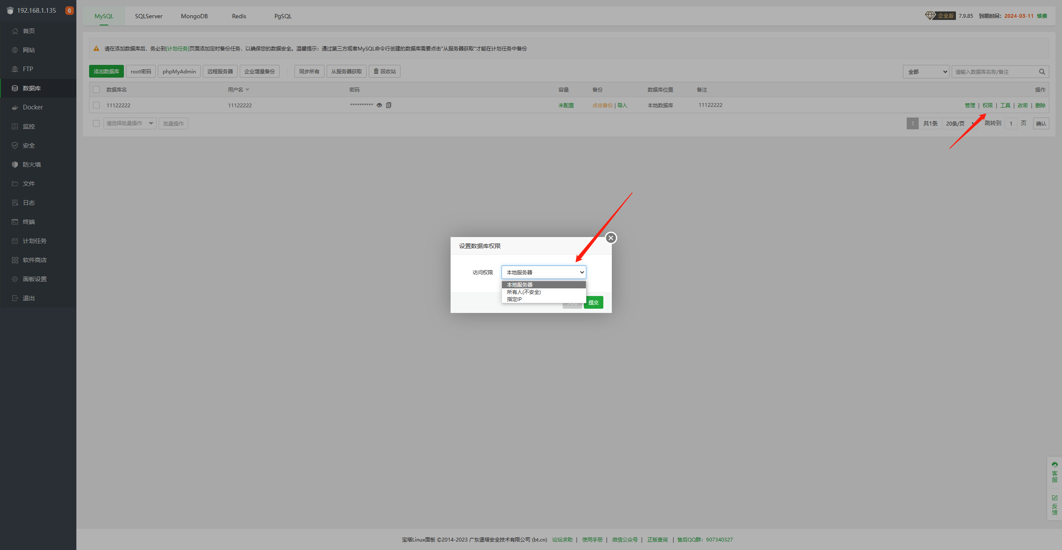Viewport: 1062px width, 550px height.
Task: Click the 从服务器获取 button
Action: click(x=347, y=71)
